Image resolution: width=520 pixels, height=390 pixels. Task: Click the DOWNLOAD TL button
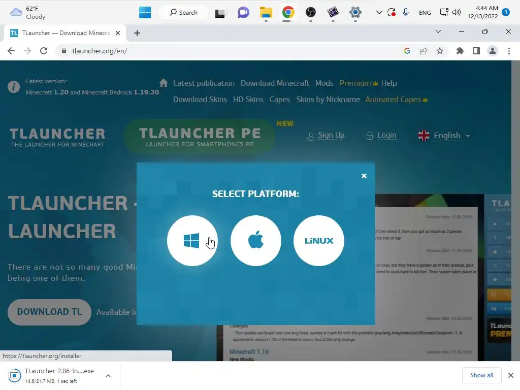[49, 312]
